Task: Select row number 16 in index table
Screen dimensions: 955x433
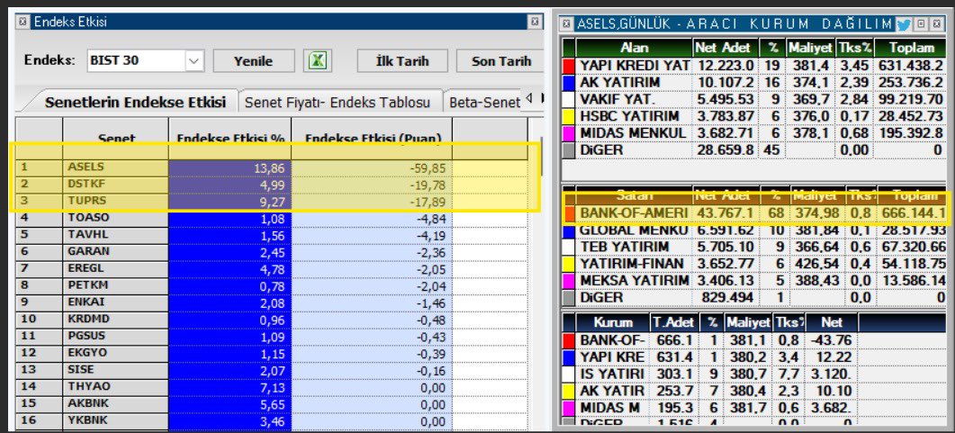Action: coord(39,420)
